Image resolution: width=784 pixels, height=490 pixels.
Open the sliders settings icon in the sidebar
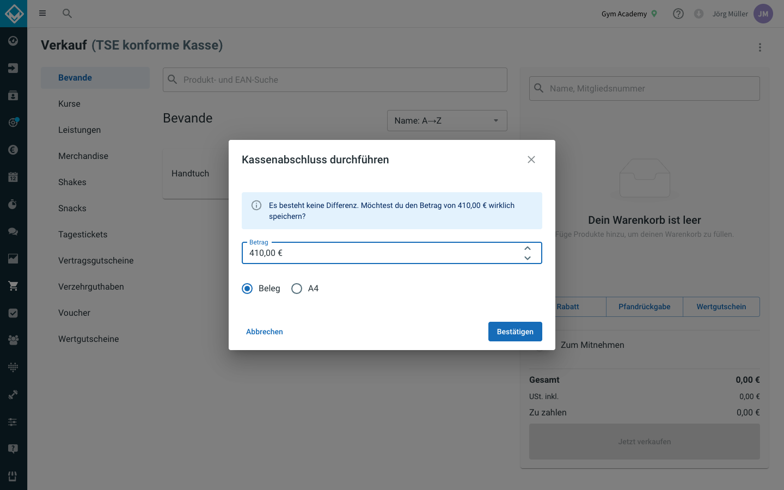(13, 422)
